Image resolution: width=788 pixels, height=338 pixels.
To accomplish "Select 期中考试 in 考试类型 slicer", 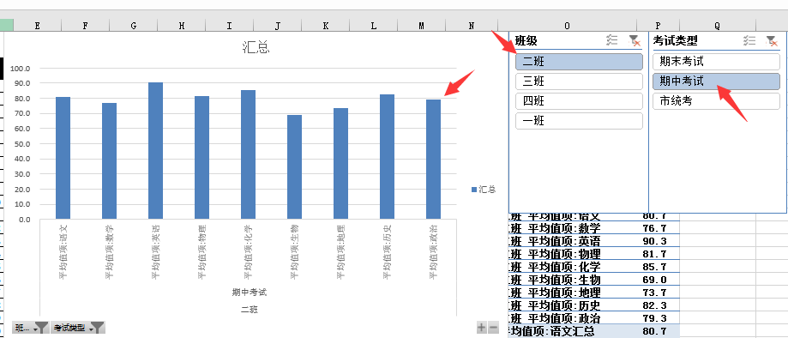I will click(716, 81).
